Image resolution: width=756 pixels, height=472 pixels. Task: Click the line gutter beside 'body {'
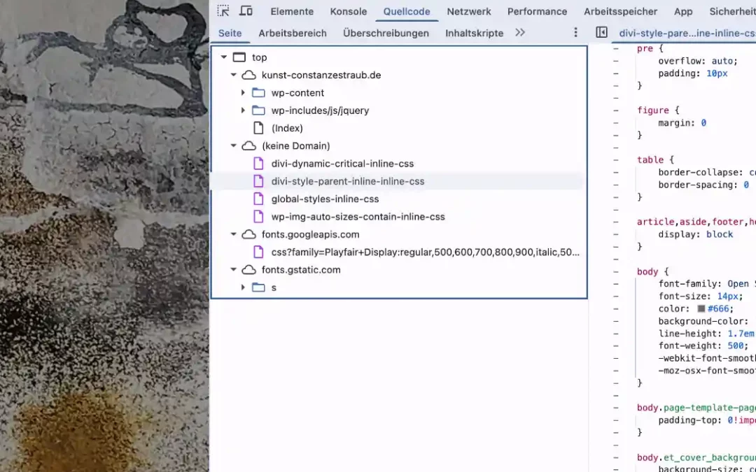click(x=616, y=271)
